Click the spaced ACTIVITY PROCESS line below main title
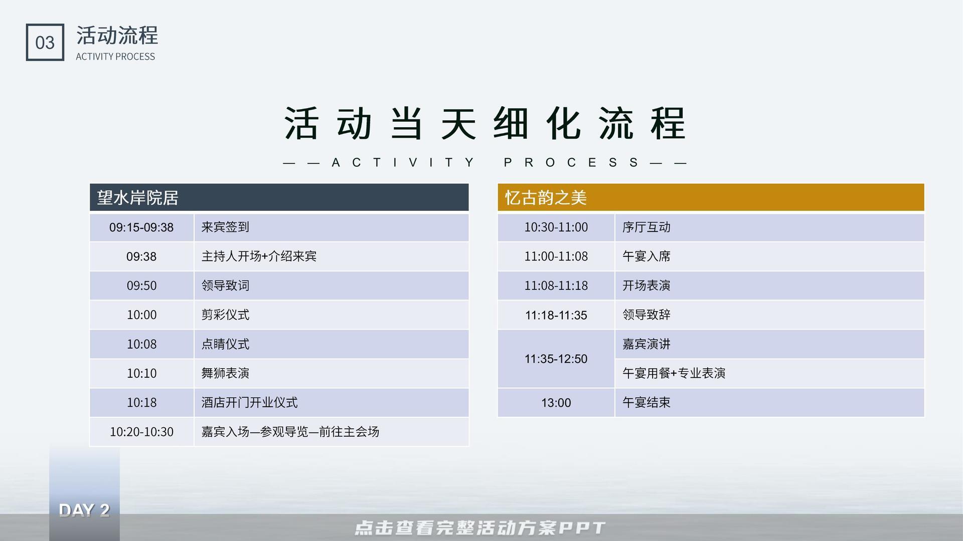The width and height of the screenshot is (963, 541). tap(485, 163)
